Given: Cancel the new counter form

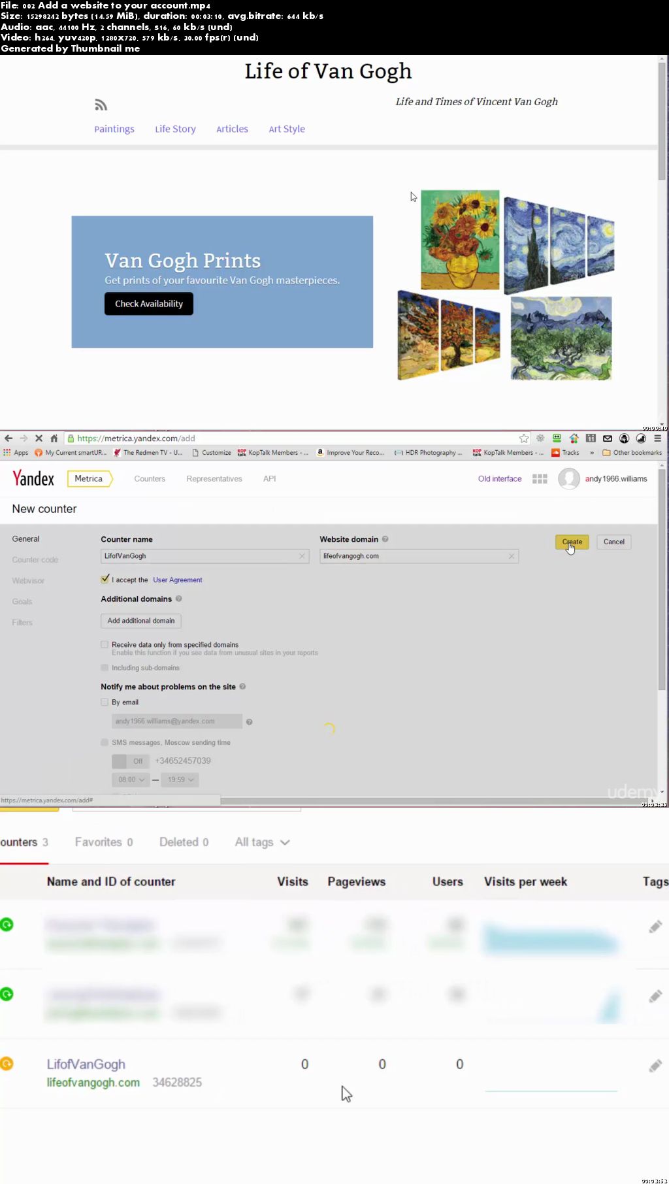Looking at the screenshot, I should tap(614, 542).
